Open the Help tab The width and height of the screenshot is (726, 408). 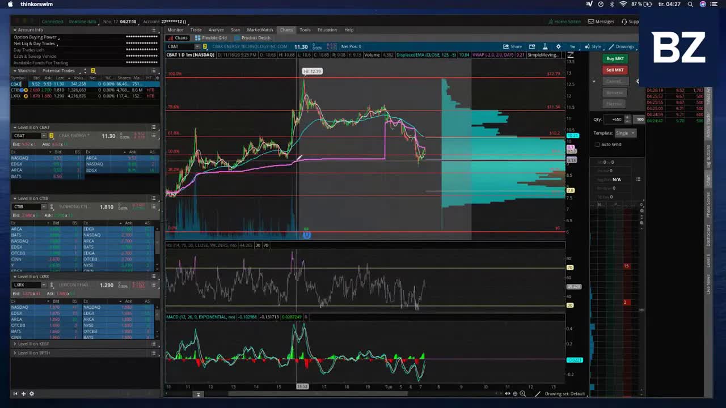(349, 29)
